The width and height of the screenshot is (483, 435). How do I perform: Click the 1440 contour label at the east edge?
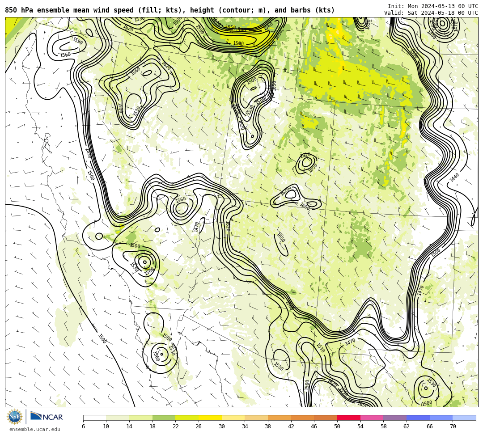(454, 177)
